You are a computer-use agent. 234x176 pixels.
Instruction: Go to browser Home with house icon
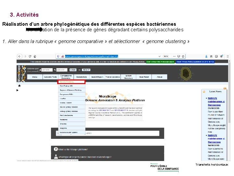point(35,56)
